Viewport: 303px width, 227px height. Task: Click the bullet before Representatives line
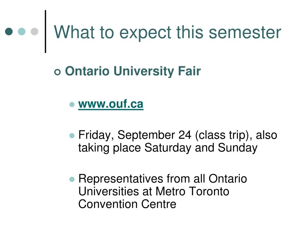[x=72, y=179]
